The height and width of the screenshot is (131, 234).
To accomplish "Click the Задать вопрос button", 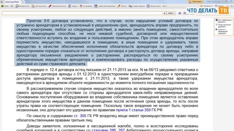I will tap(195, 1).
